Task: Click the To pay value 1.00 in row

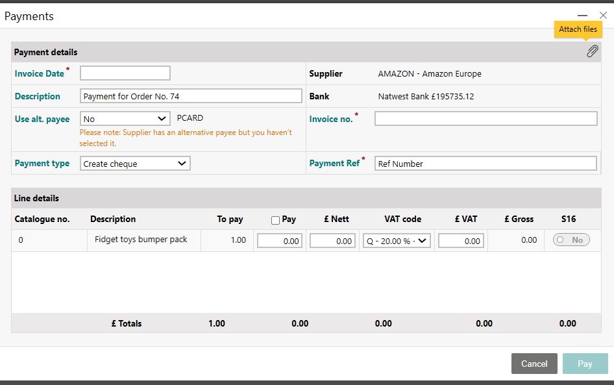Action: tap(238, 240)
